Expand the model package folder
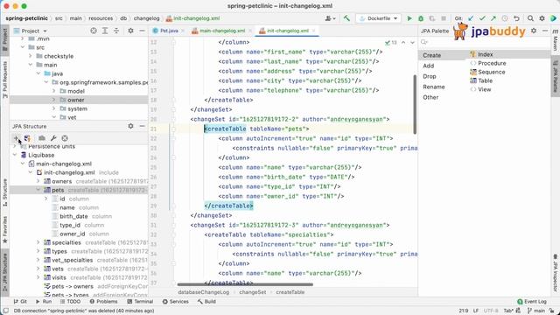The height and width of the screenshot is (315, 560). [x=54, y=91]
